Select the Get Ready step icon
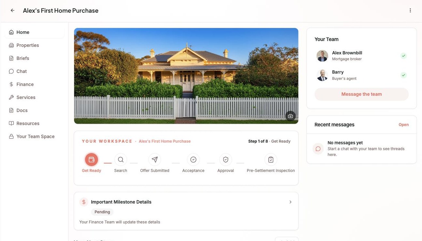Screen dimensions: 422x241 91,160
